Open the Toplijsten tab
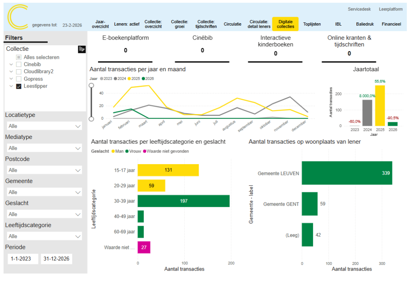Viewport: 410px width, 281px height. click(x=312, y=24)
